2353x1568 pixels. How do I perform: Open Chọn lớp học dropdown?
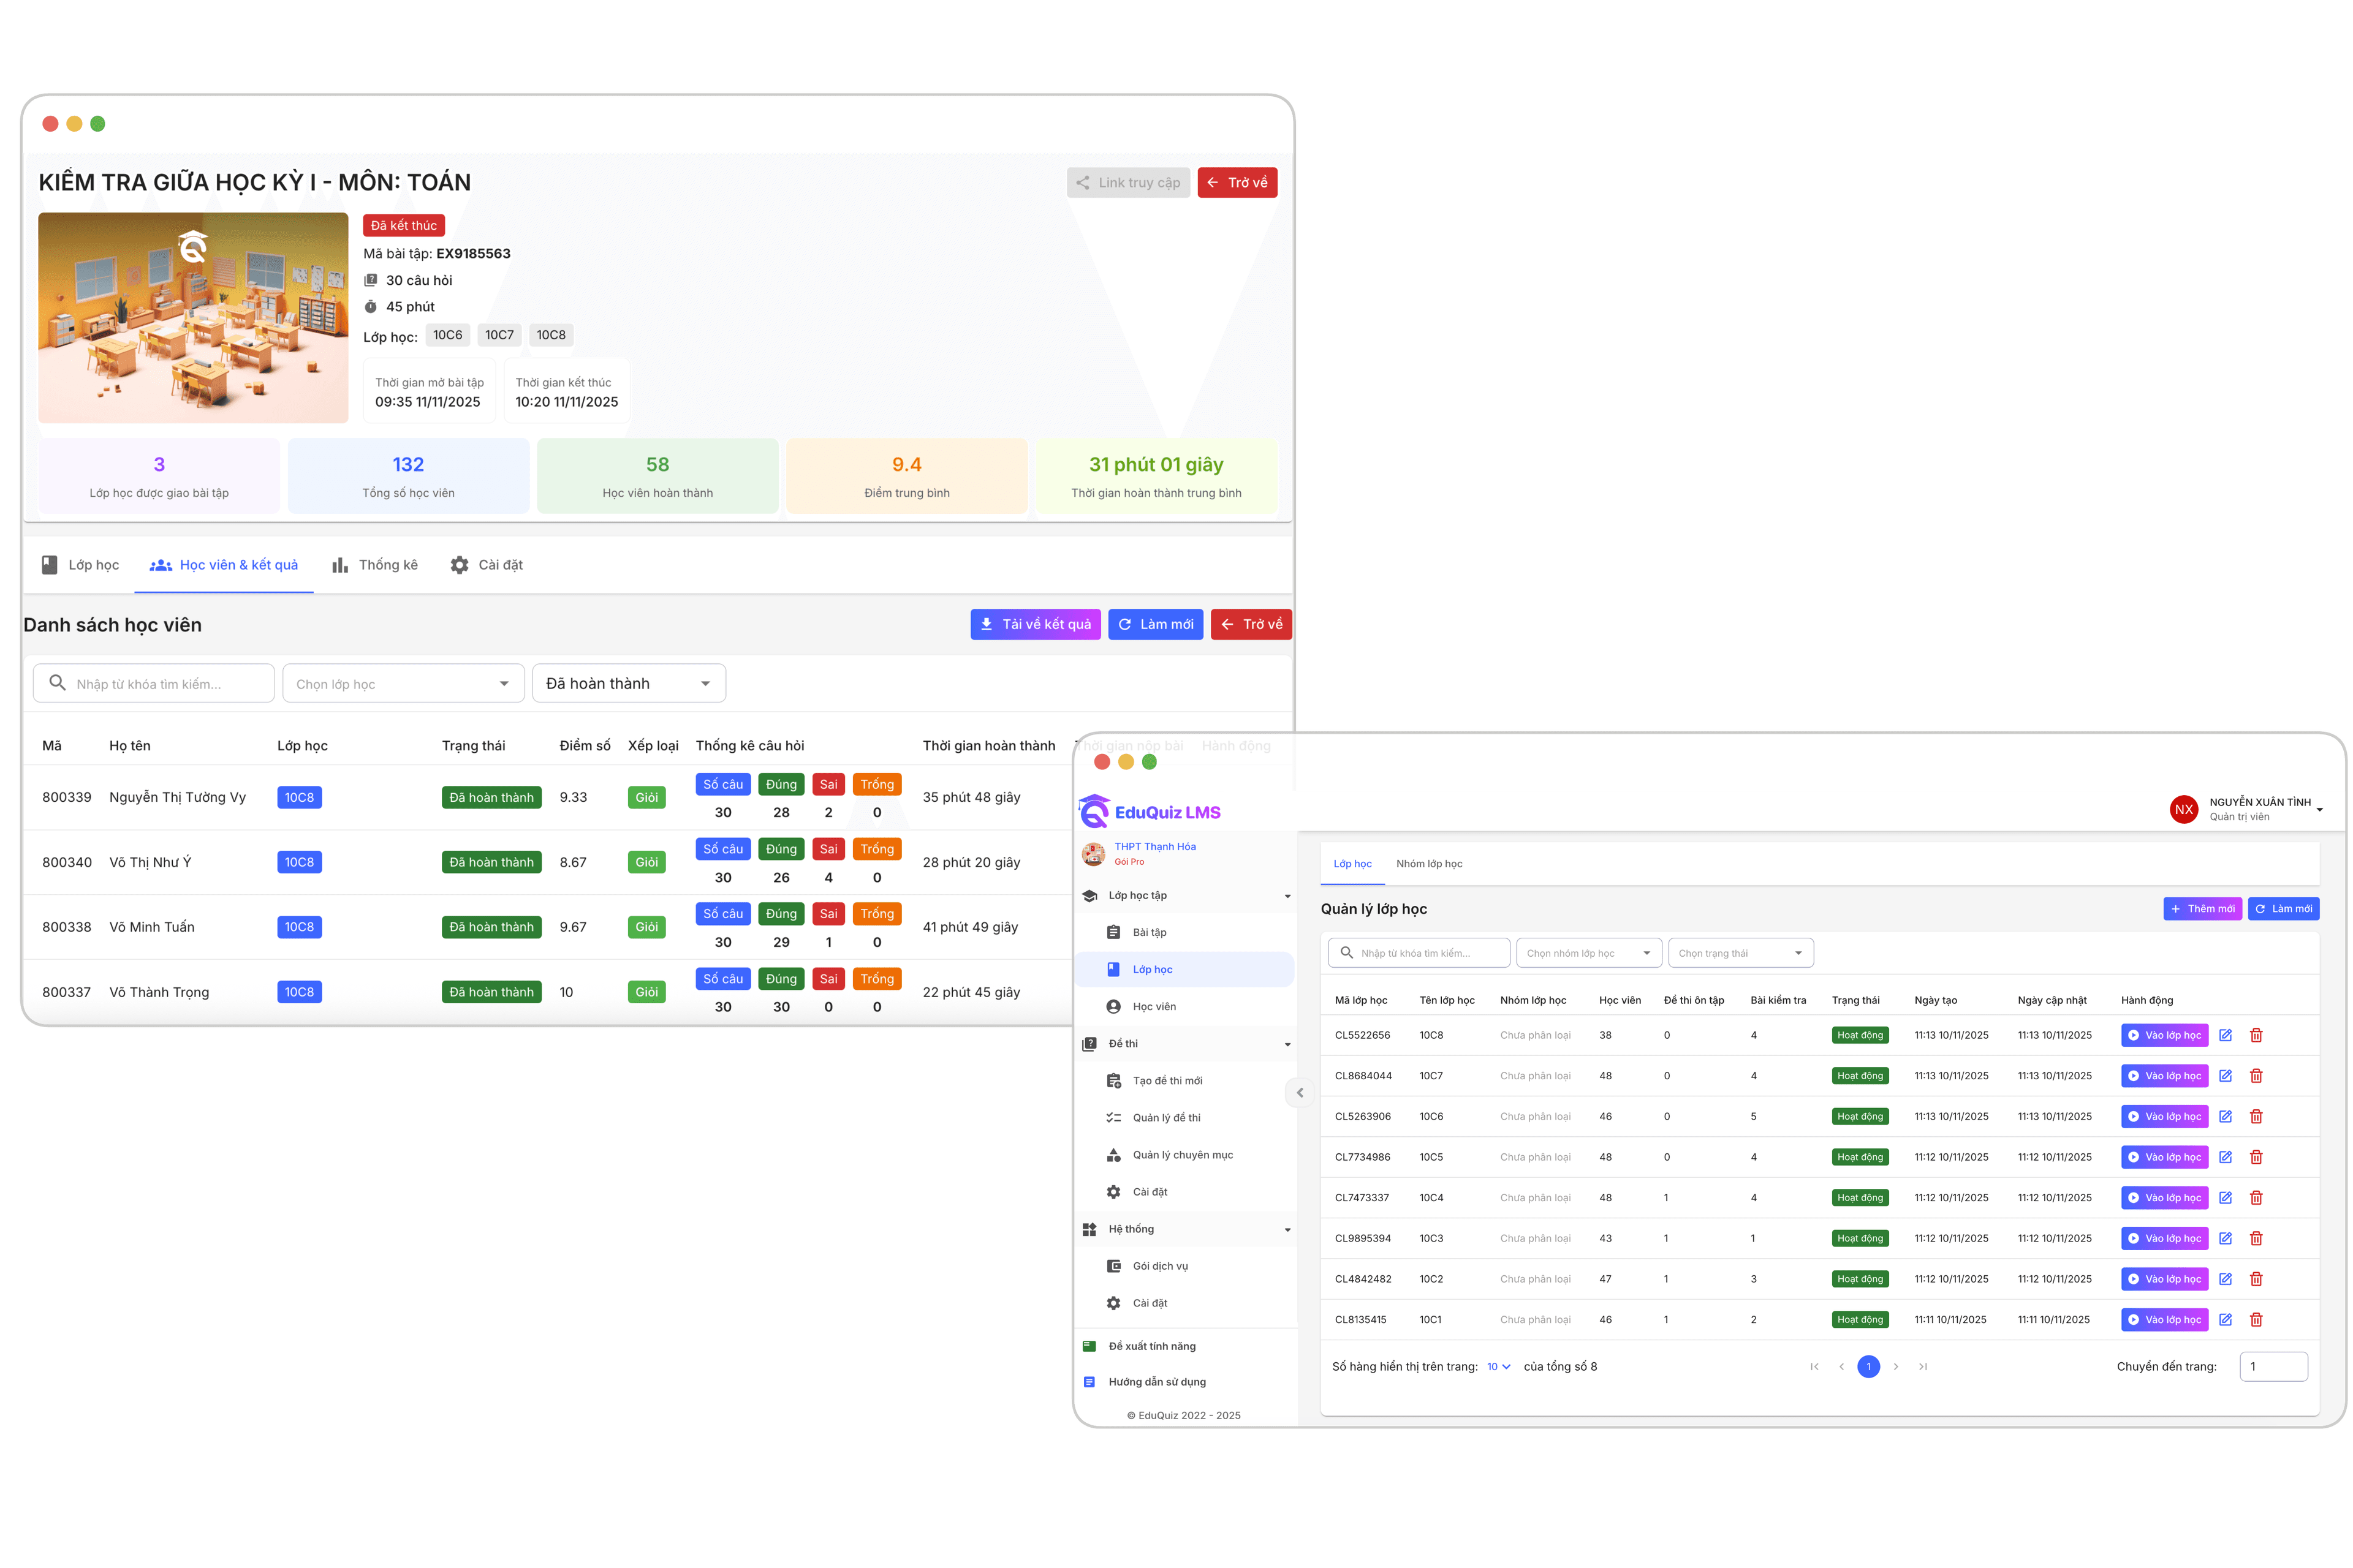[402, 684]
